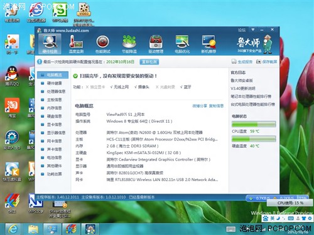Viewport: 314px width, 235px height.
Task: Open the desktop browser shortcut with e logo
Action: (x=36, y=13)
